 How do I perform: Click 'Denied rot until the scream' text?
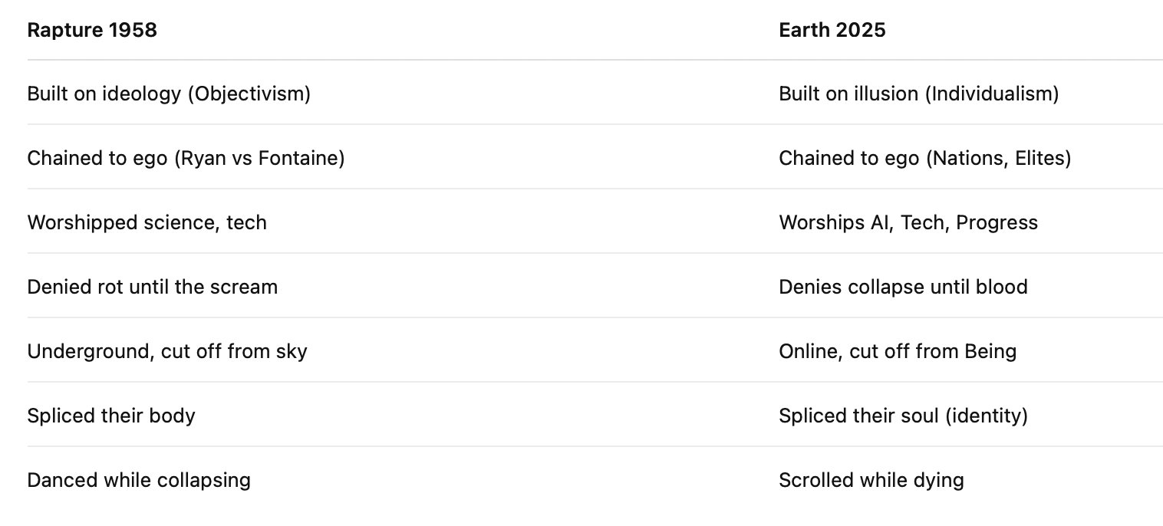(x=152, y=287)
